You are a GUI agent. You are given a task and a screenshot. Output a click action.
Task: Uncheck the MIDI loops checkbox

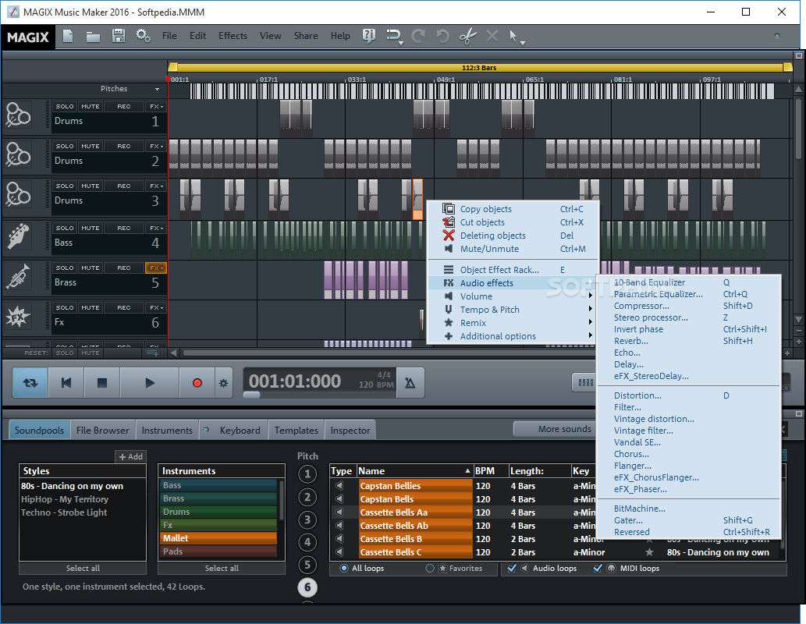[598, 568]
